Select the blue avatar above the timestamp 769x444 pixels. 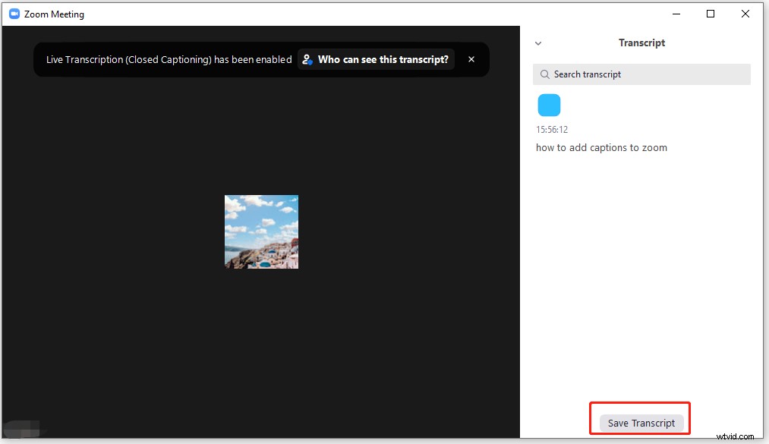(549, 105)
